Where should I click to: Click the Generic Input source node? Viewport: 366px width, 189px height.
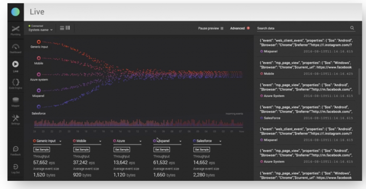pos(39,42)
